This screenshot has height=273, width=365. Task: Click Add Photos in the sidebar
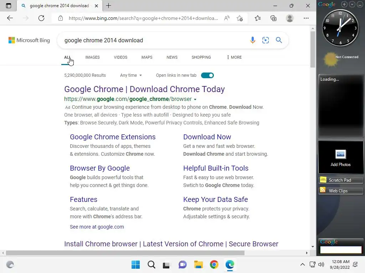tap(340, 157)
